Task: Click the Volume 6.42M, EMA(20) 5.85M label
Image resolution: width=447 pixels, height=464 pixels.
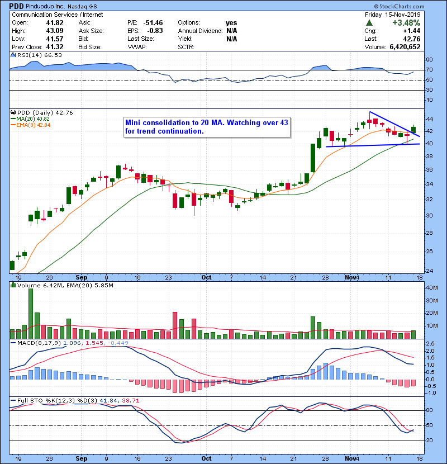Action: pyautogui.click(x=65, y=285)
